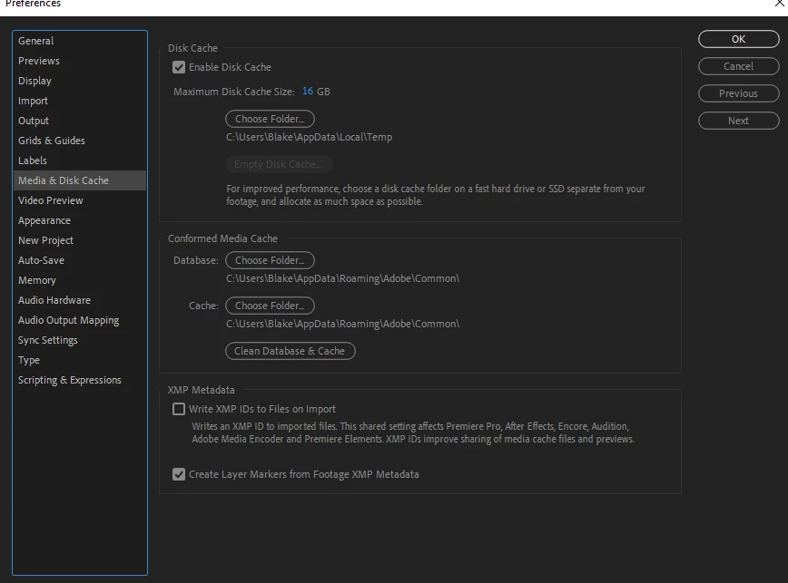Open the Labels preferences
Image resolution: width=788 pixels, height=583 pixels.
(x=79, y=160)
